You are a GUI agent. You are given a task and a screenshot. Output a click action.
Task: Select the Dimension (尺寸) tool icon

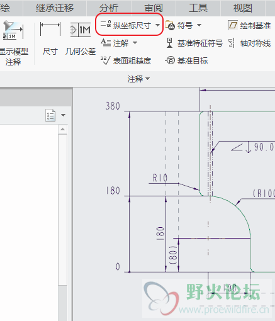(50, 30)
